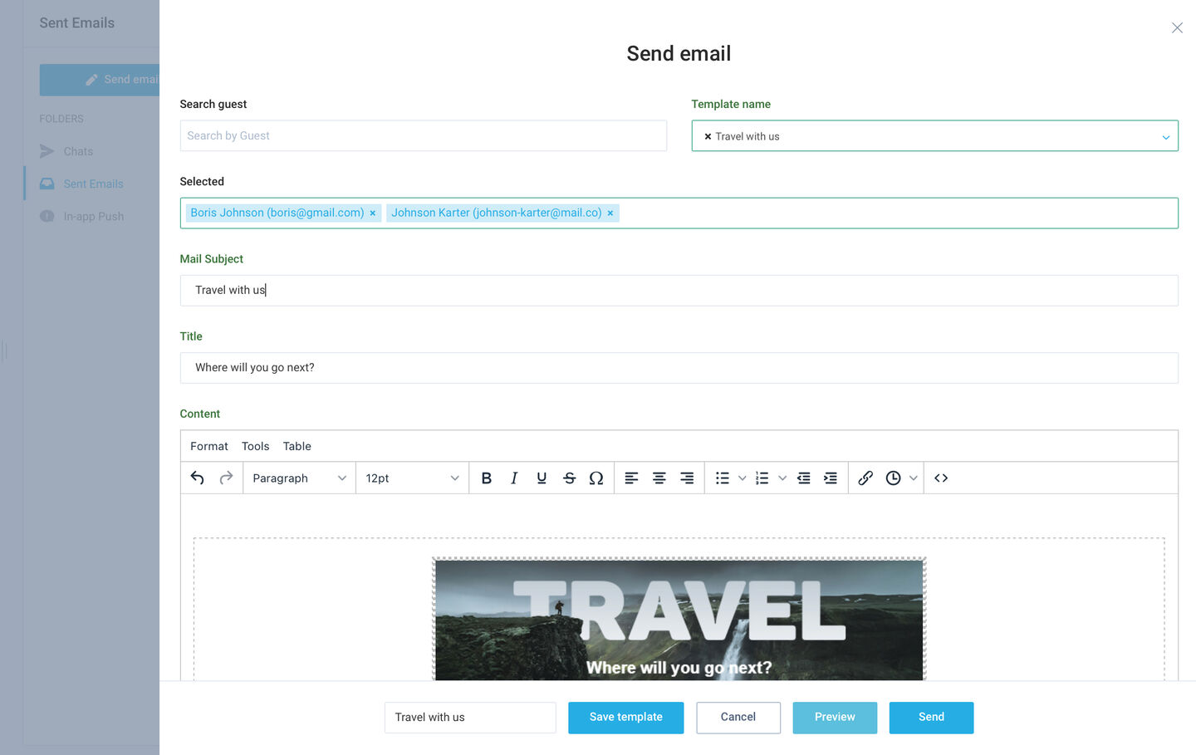Open special character omega picker
The width and height of the screenshot is (1196, 755).
point(596,478)
